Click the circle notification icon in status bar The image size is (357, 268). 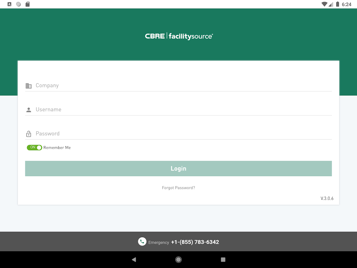pyautogui.click(x=18, y=4)
